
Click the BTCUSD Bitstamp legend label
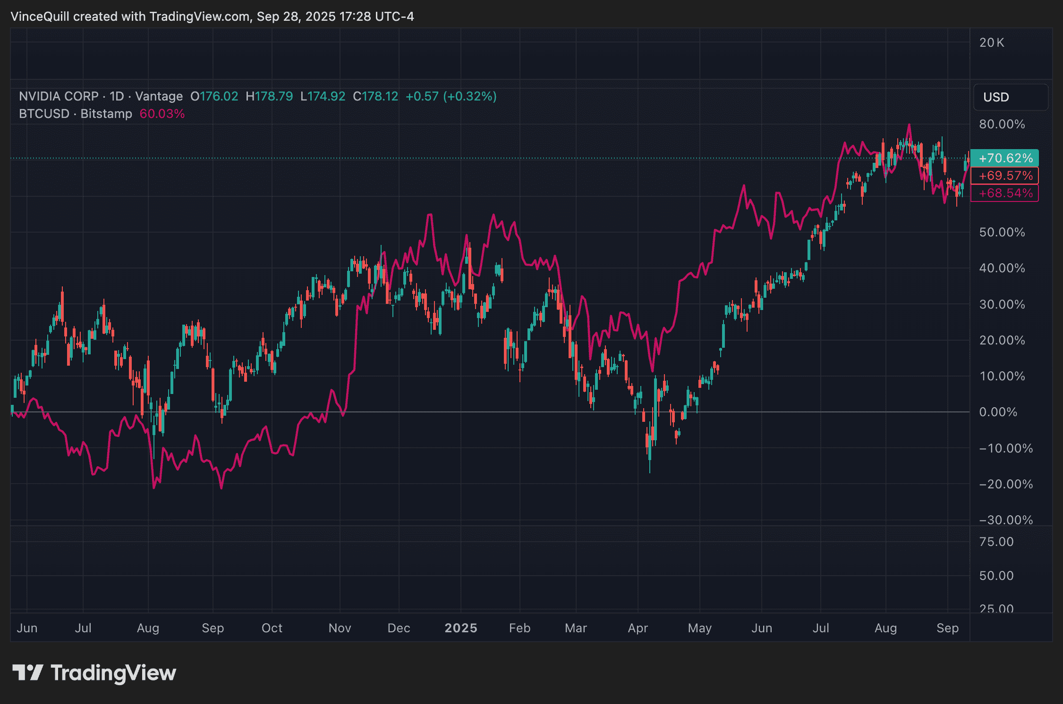[76, 114]
